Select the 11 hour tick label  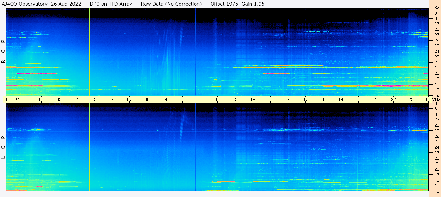click(x=200, y=99)
